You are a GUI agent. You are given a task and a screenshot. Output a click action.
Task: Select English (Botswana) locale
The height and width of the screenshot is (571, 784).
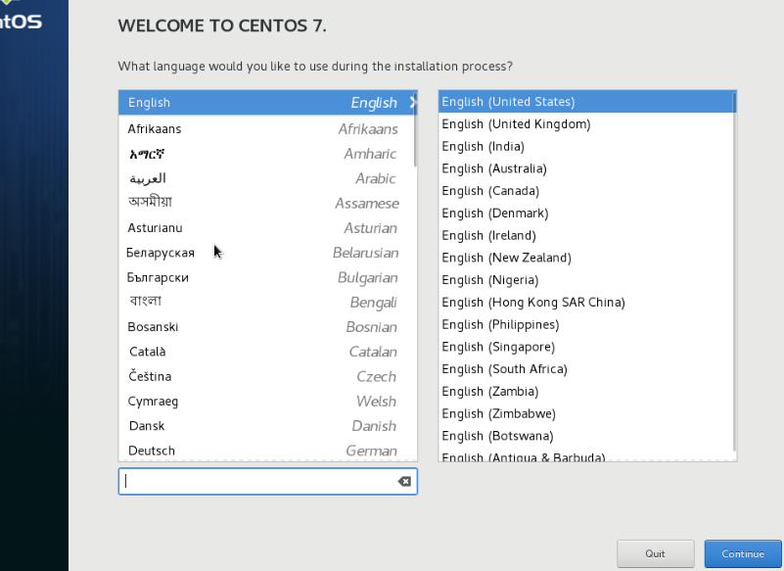pos(585,436)
